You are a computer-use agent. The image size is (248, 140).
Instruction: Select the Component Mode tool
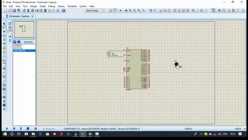tap(4, 28)
